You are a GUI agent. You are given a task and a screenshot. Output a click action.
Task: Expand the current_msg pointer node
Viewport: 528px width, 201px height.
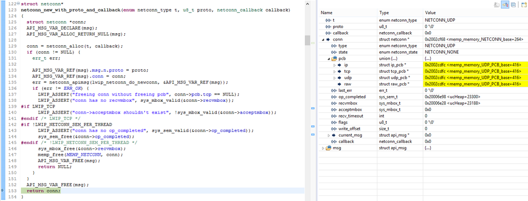point(329,135)
